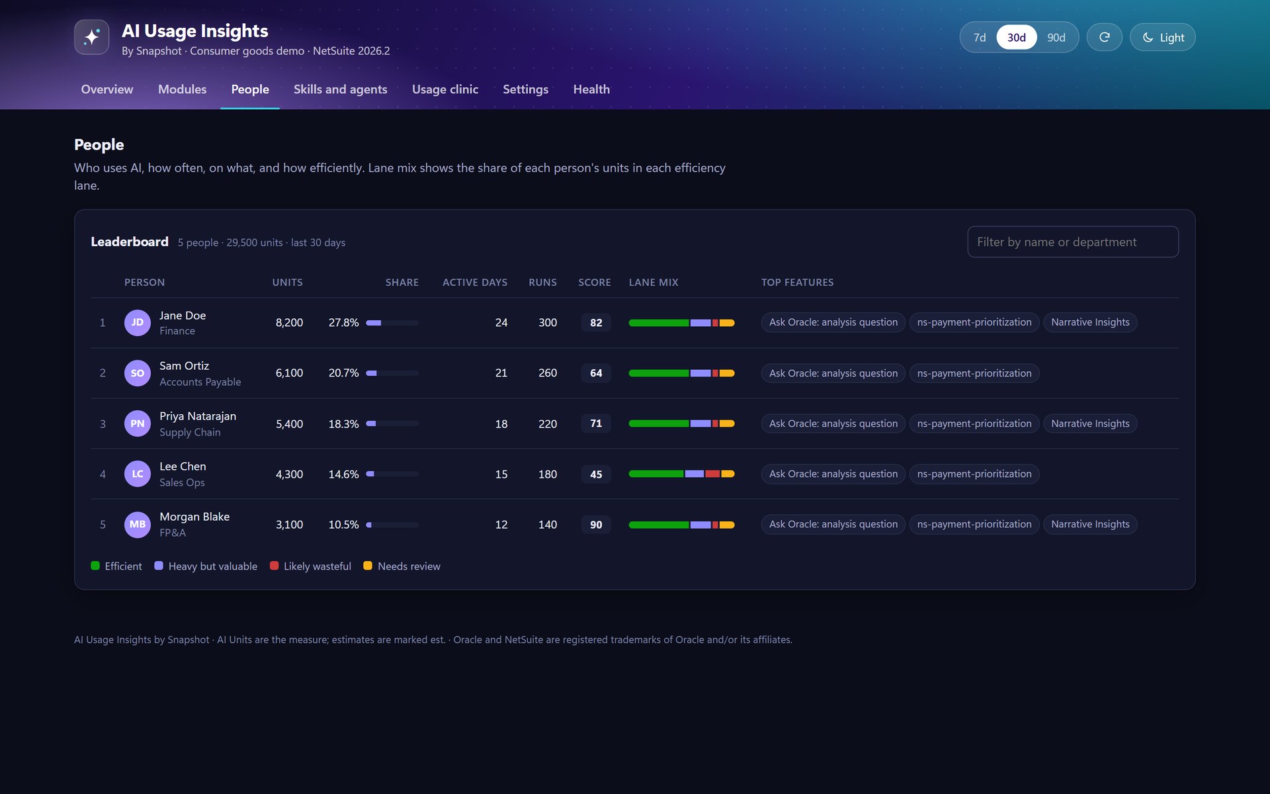Open the Overview tab
This screenshot has width=1270, height=794.
107,89
